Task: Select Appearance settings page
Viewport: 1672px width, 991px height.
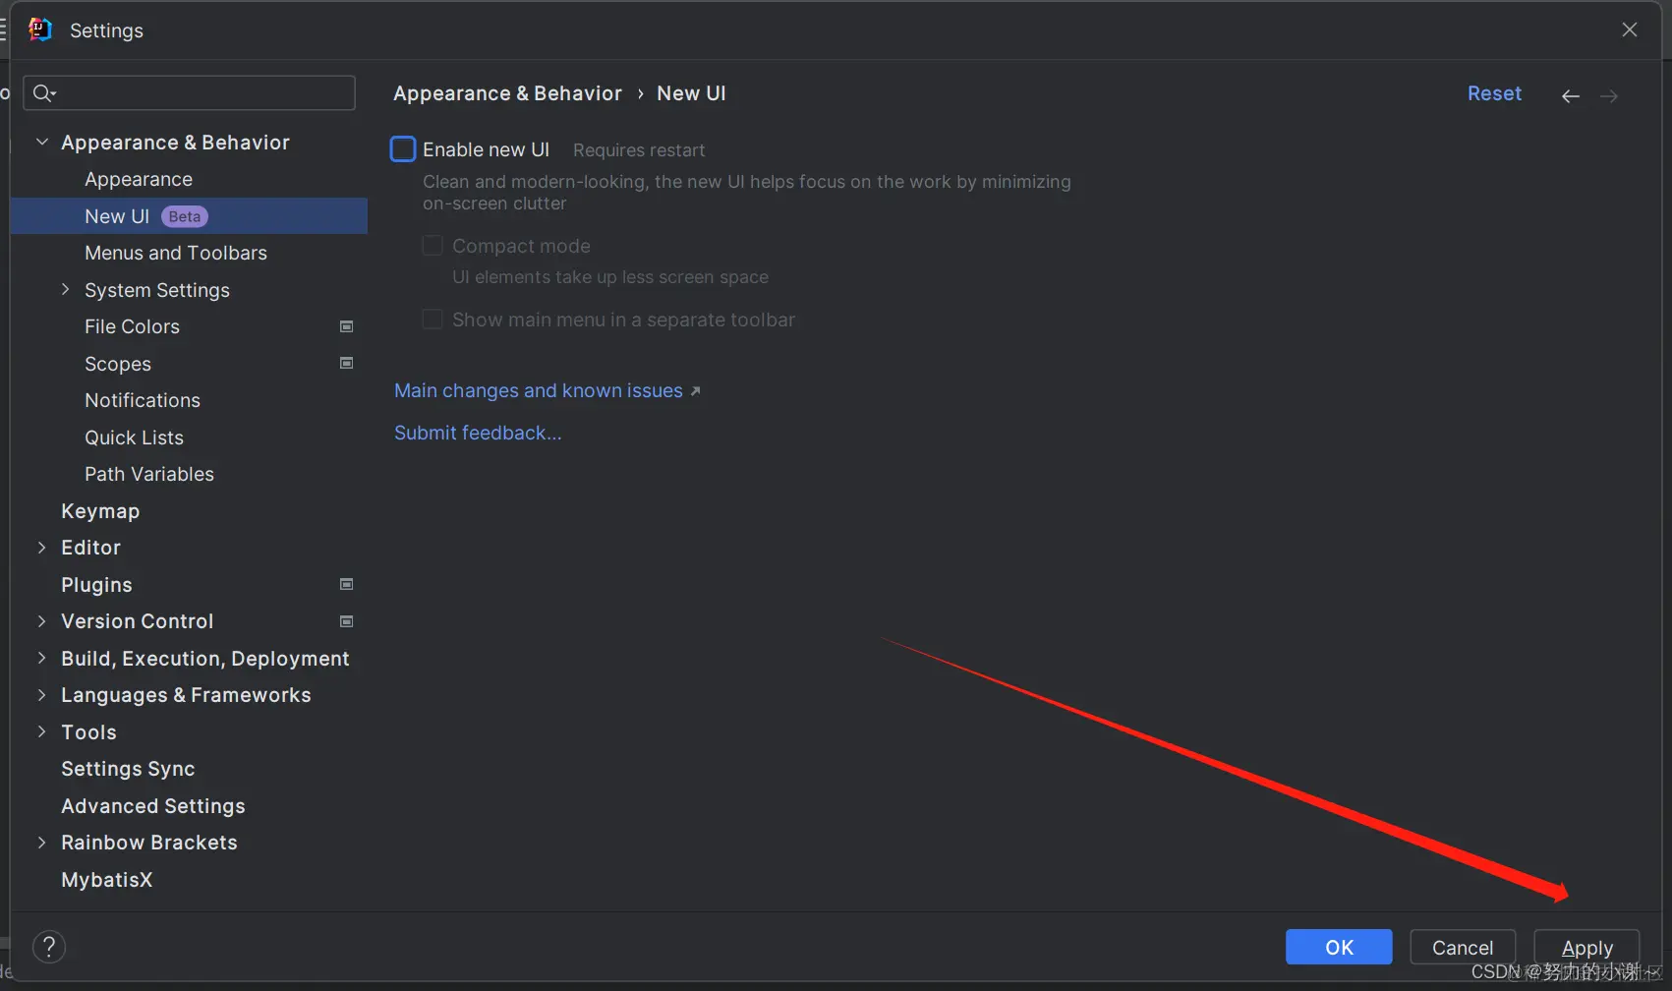Action: tap(139, 179)
